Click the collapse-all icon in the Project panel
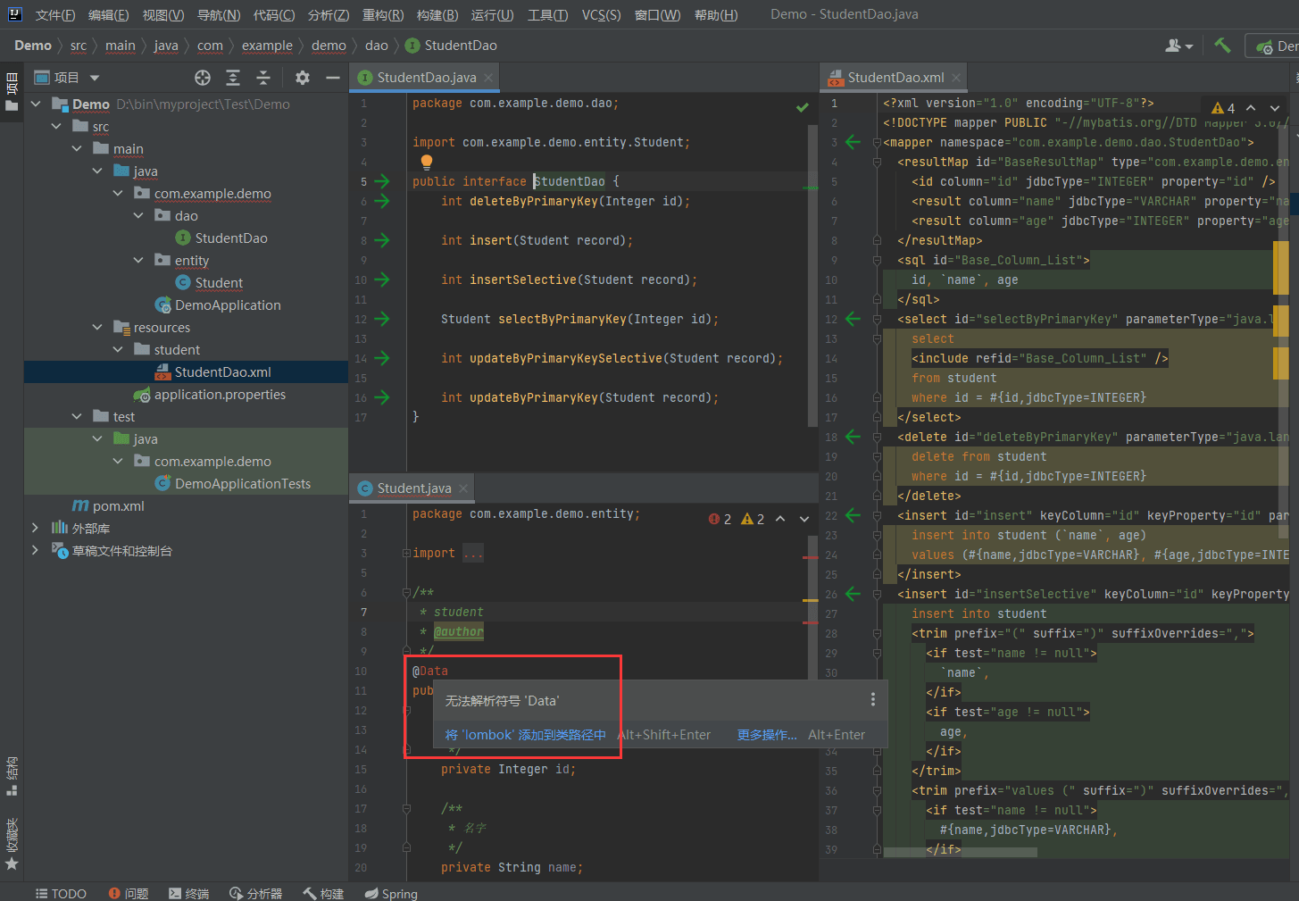Viewport: 1299px width, 901px height. [262, 78]
